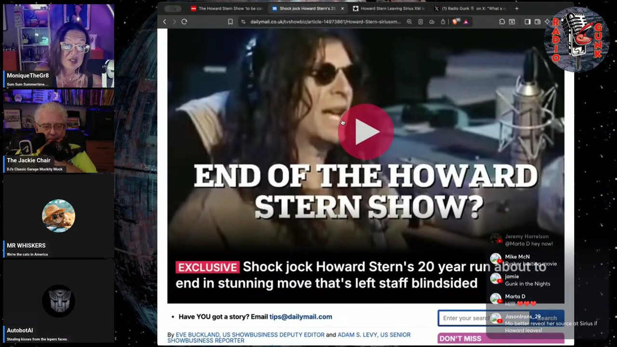This screenshot has height=347, width=617.
Task: Click 'Sum Sum Summertime...' caption
Action: pyautogui.click(x=27, y=84)
